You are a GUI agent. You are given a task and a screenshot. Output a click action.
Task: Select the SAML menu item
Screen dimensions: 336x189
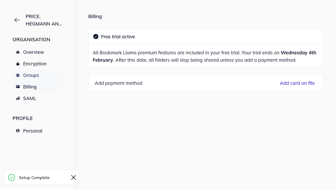click(30, 98)
